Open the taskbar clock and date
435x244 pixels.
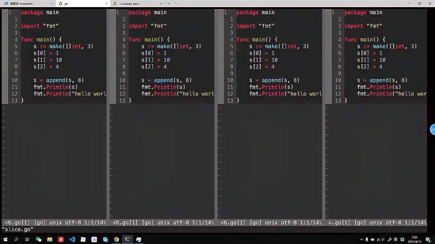tap(414, 240)
